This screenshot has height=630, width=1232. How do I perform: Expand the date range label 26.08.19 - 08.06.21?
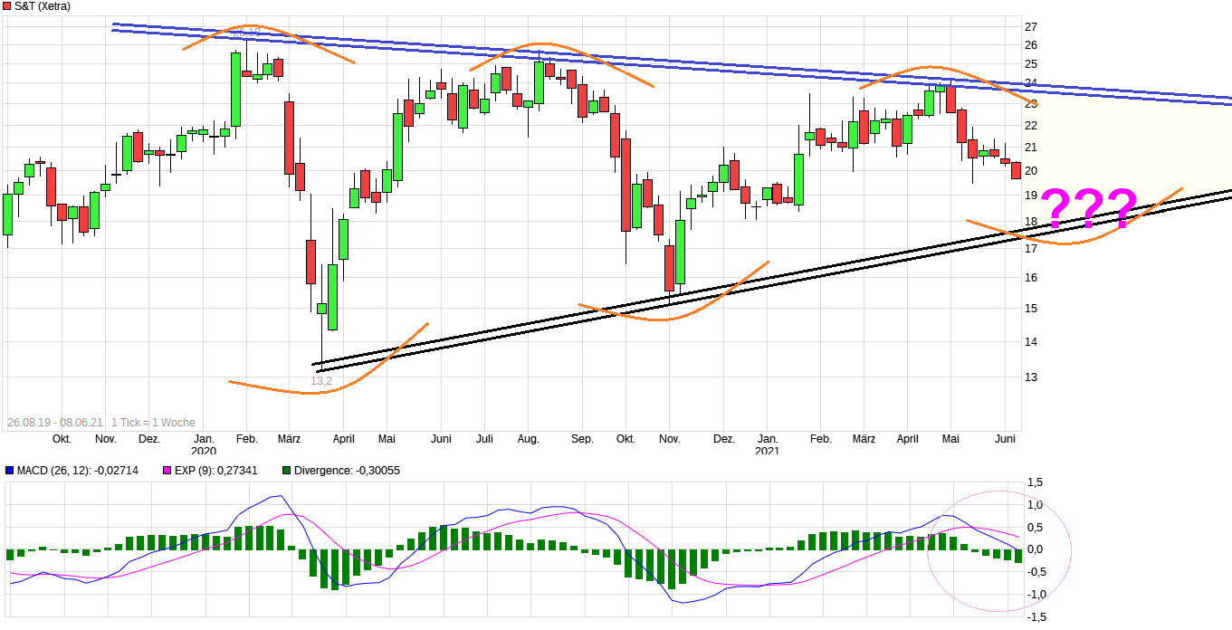click(x=56, y=422)
